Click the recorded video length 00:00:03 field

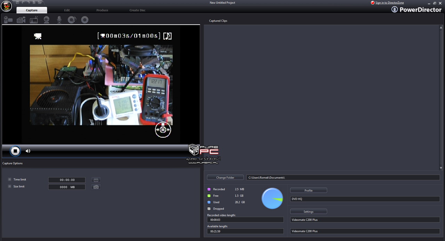point(245,220)
